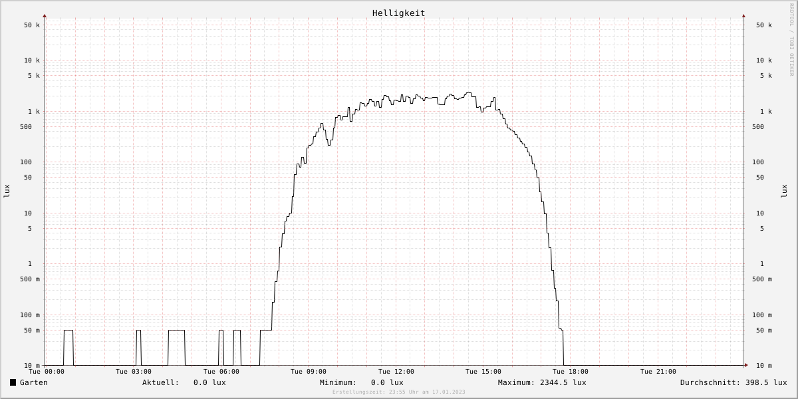This screenshot has width=798, height=399.
Task: Click the Minimum value '0.0 lux'
Action: pyautogui.click(x=387, y=382)
